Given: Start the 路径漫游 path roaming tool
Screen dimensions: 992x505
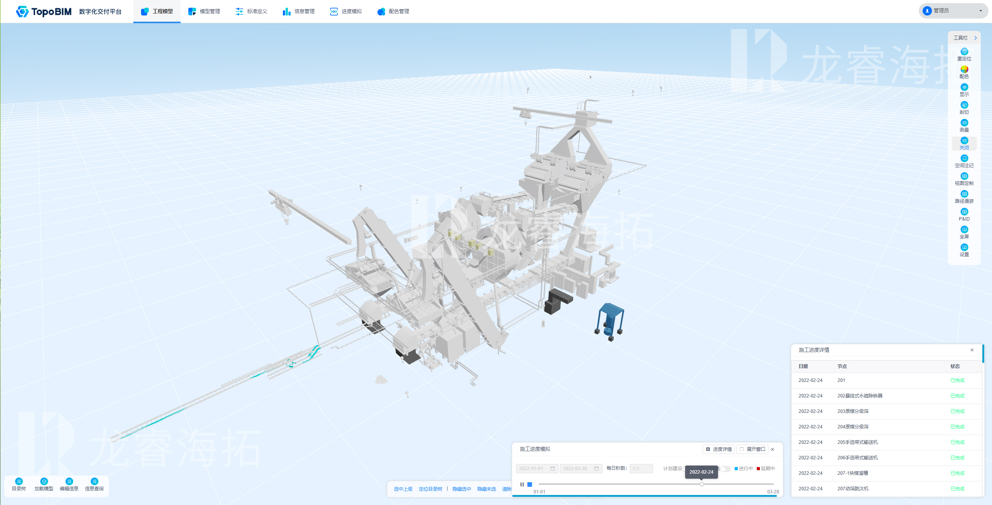Looking at the screenshot, I should [964, 194].
